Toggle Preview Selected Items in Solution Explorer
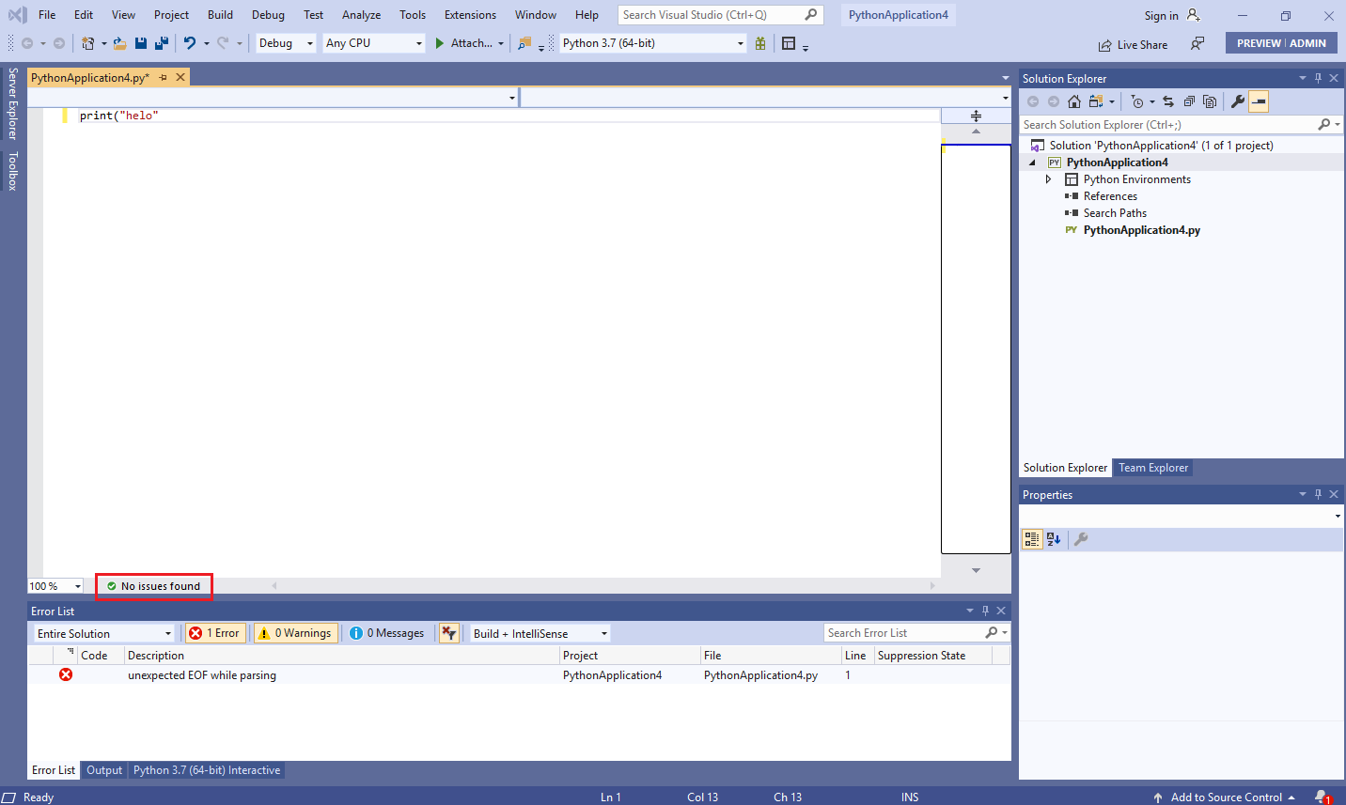 [1259, 101]
